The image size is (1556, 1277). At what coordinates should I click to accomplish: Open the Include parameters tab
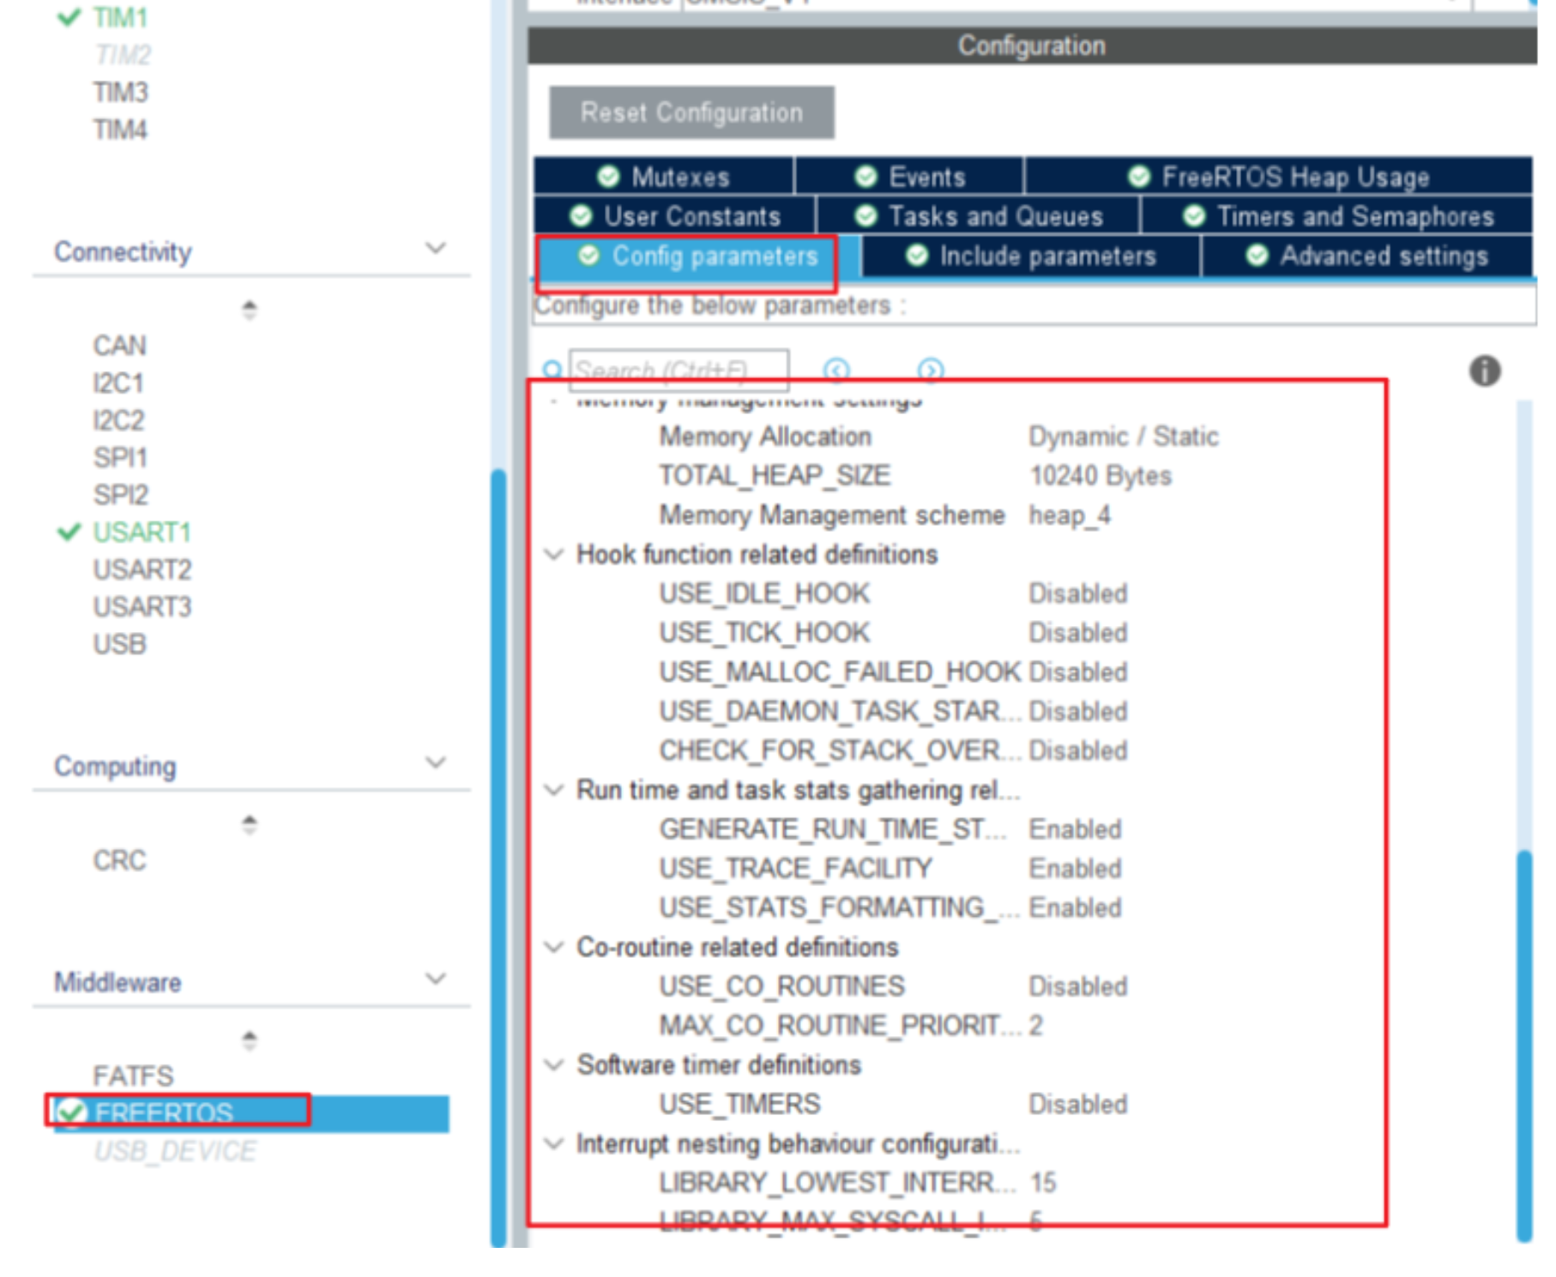[x=1030, y=256]
